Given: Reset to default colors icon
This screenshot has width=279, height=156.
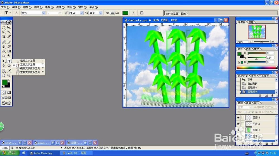Looking at the screenshot, I should (x=3, y=87).
